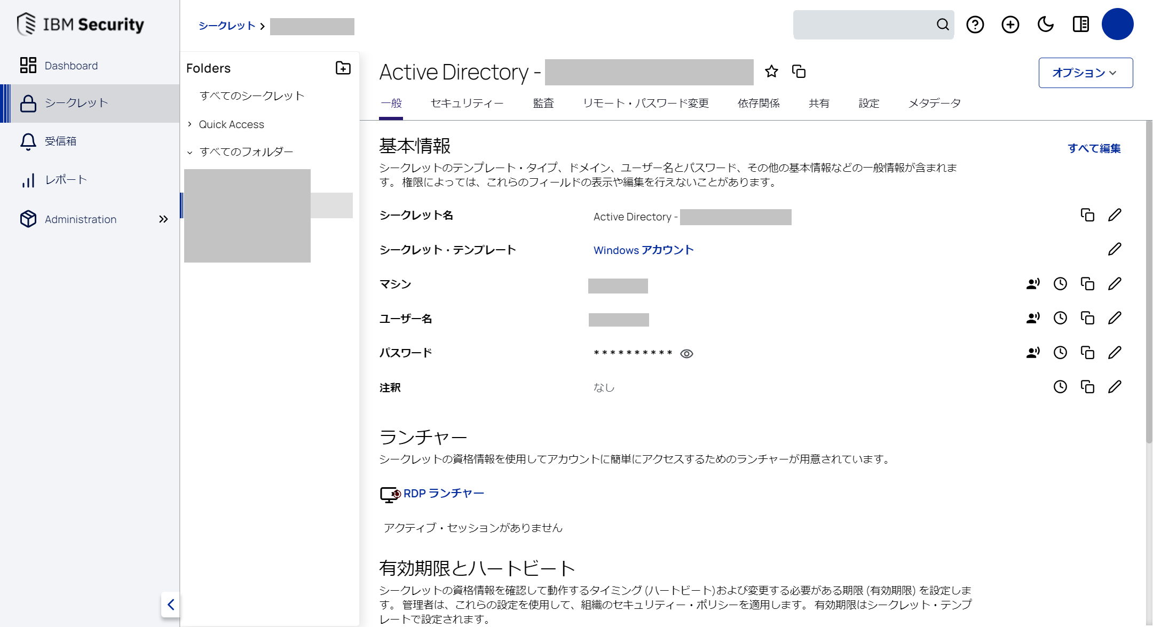Copy the 注釈 value
The height and width of the screenshot is (627, 1153).
click(x=1087, y=387)
